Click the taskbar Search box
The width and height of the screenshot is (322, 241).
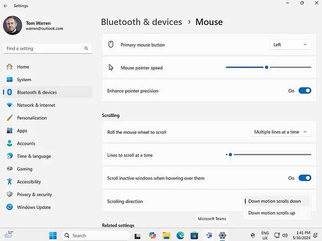click(x=96, y=235)
